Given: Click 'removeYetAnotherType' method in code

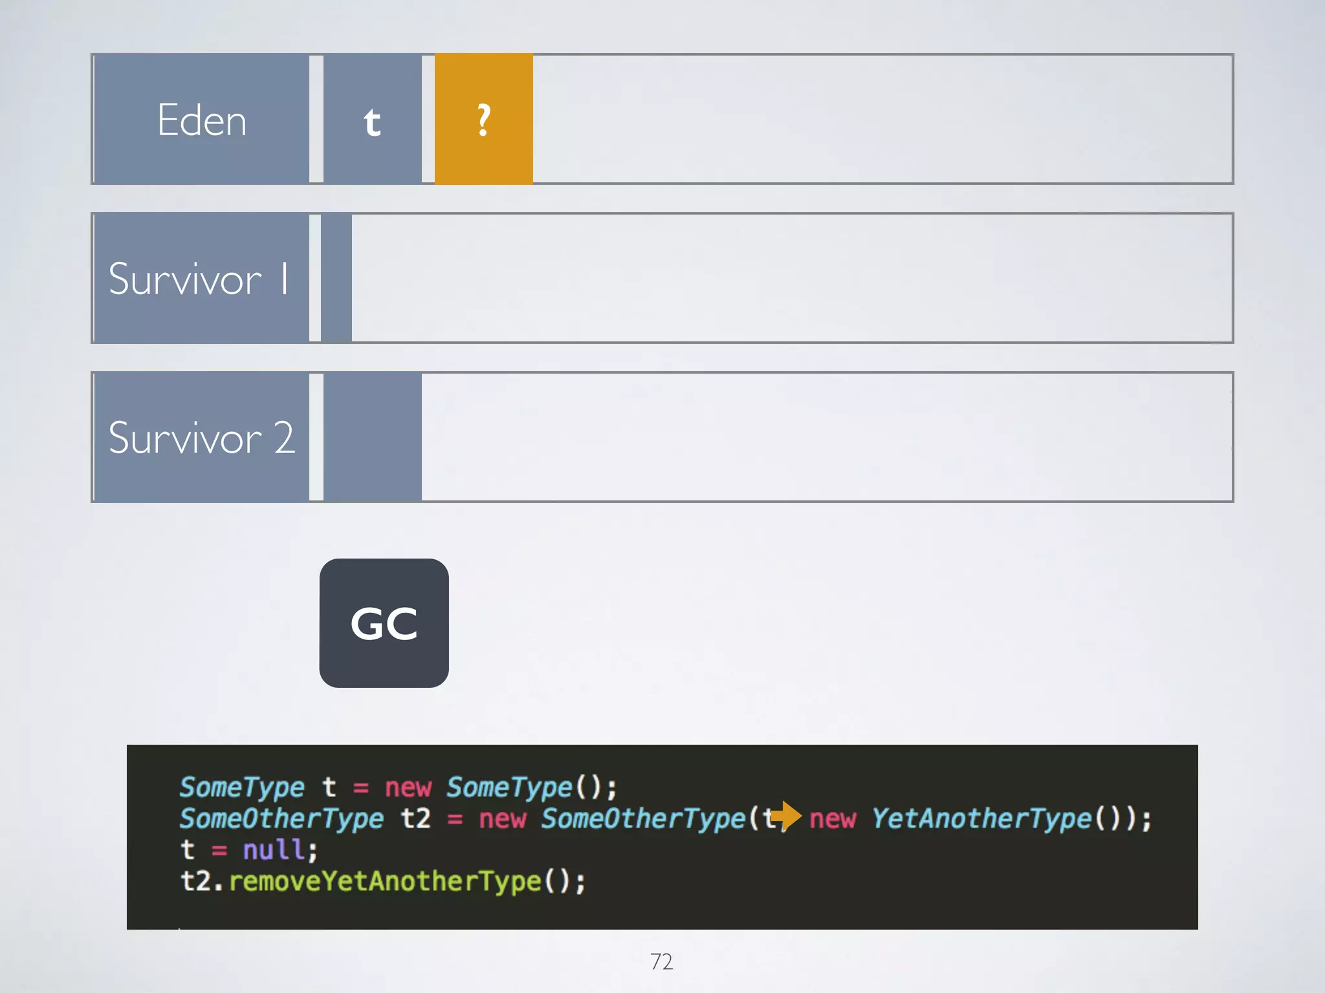Looking at the screenshot, I should click(385, 881).
